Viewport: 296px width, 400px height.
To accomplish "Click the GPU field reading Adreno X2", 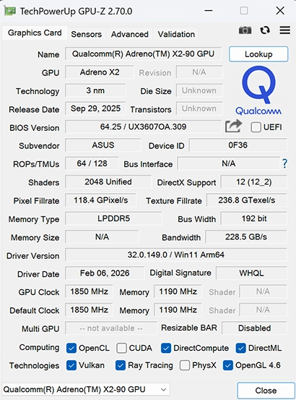I will click(100, 72).
